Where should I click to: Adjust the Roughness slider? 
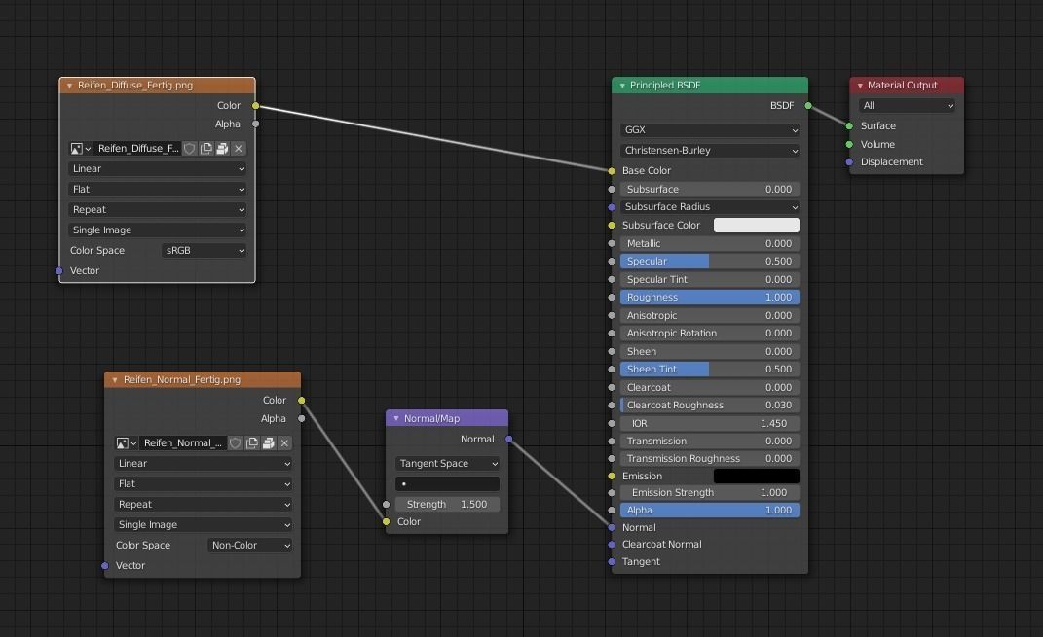pyautogui.click(x=710, y=298)
